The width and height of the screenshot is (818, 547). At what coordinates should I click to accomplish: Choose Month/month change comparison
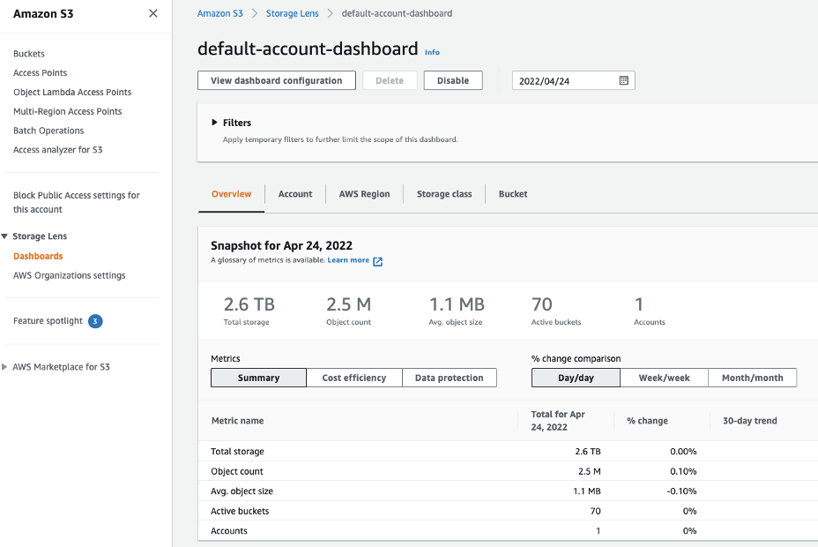click(752, 378)
